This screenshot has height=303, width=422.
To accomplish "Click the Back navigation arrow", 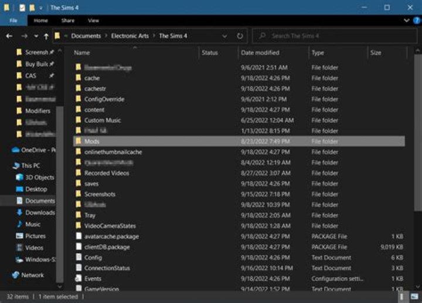I will tap(9, 36).
